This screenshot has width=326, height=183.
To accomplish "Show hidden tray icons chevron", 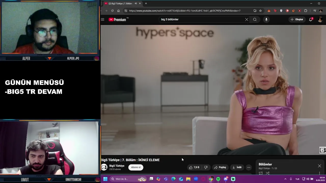I will (285, 179).
